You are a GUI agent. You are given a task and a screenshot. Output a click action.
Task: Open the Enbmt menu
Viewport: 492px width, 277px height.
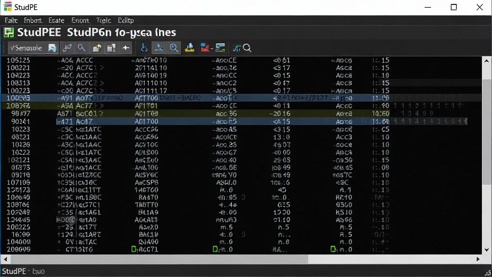tap(33, 20)
